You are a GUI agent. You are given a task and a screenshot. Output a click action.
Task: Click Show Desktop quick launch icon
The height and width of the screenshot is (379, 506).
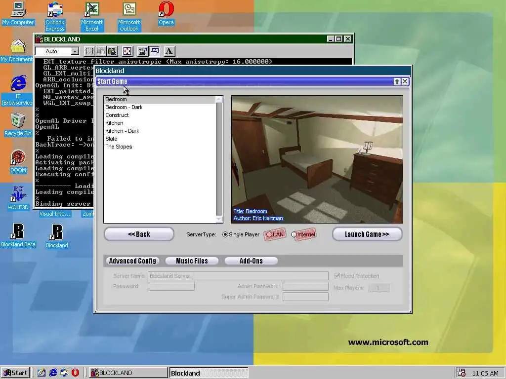tap(42, 373)
